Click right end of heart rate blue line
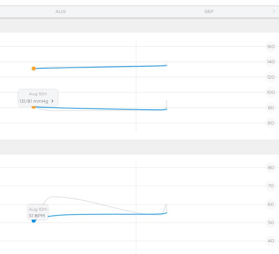This screenshot has height=254, width=279. coord(167,213)
